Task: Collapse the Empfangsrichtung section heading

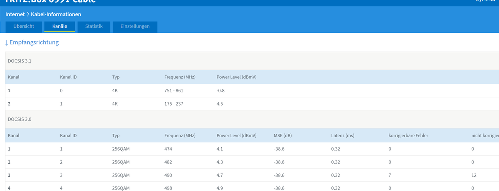Action: [x=32, y=42]
